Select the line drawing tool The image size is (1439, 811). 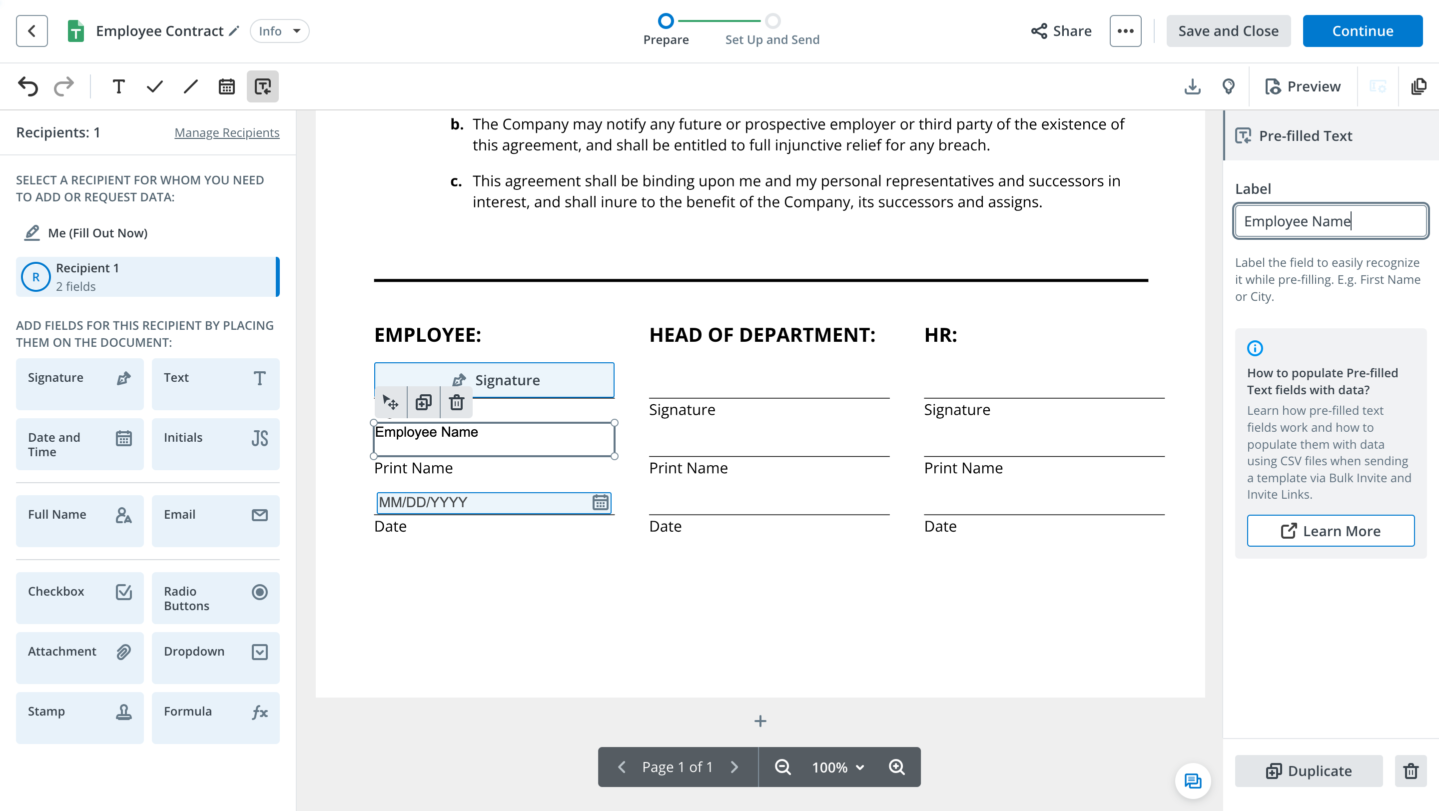[x=191, y=86]
